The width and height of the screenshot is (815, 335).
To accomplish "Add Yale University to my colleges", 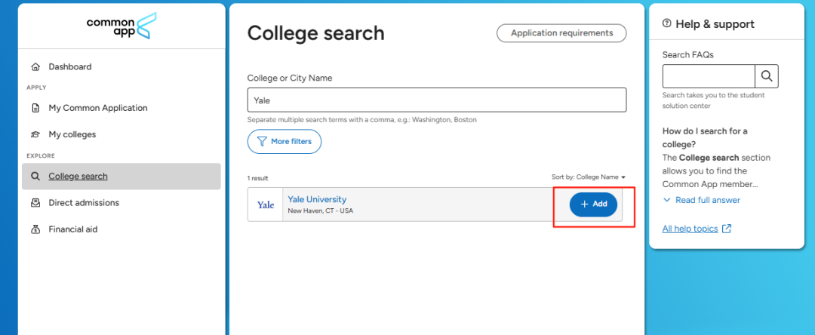I will click(x=593, y=204).
